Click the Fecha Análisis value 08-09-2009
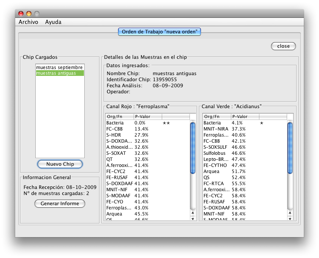 pos(168,86)
